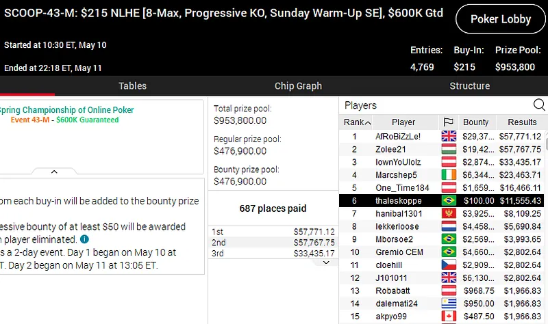Click the Ireland flag beside Marcshep5
548x324 pixels.
(x=449, y=175)
